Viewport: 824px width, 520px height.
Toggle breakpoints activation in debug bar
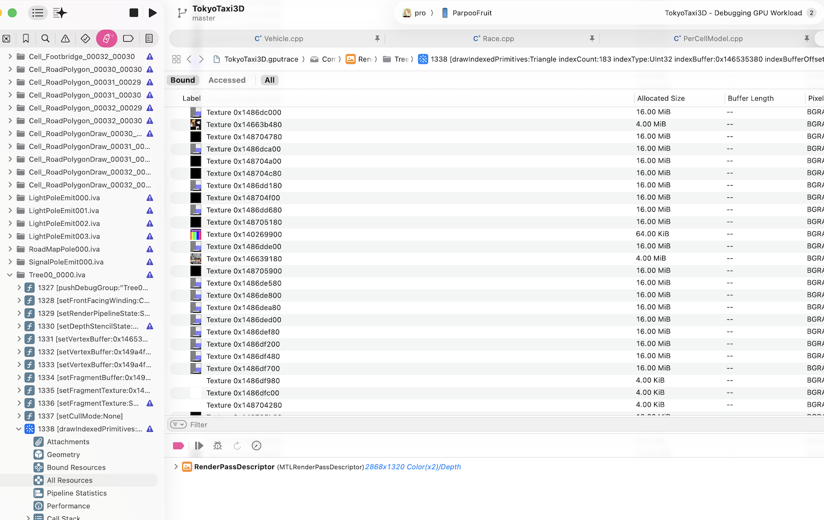pos(178,446)
